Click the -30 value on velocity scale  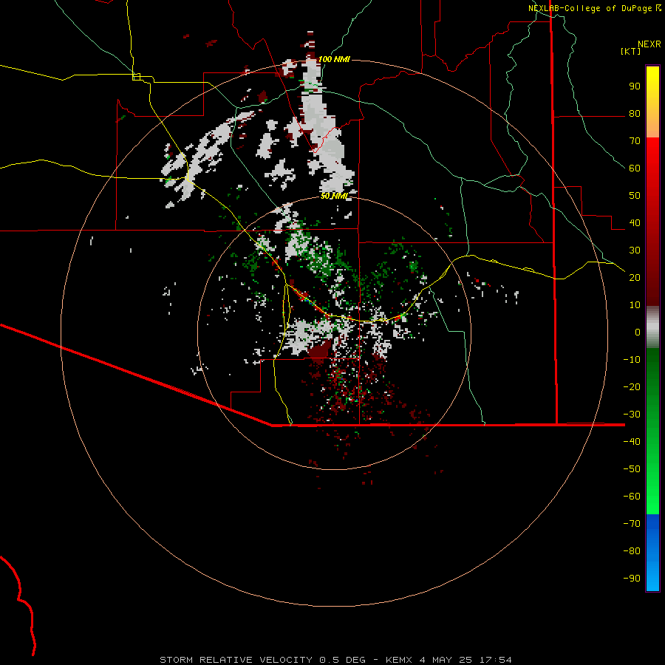point(632,414)
